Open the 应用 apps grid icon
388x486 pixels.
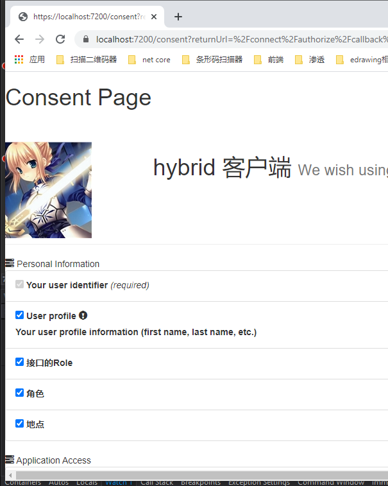[19, 60]
